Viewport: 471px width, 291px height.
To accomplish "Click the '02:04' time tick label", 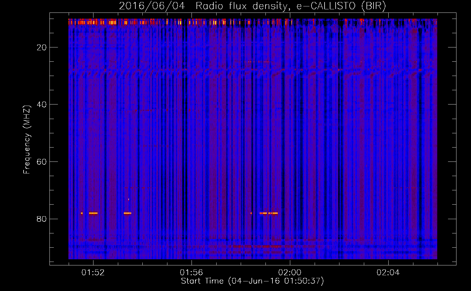I will pos(388,273).
